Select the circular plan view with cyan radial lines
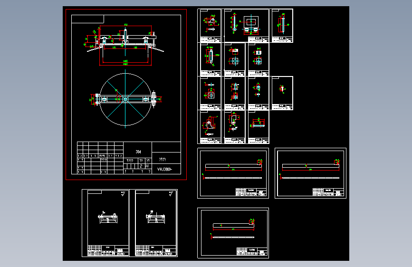This screenshot has height=267, width=412. tap(125, 99)
